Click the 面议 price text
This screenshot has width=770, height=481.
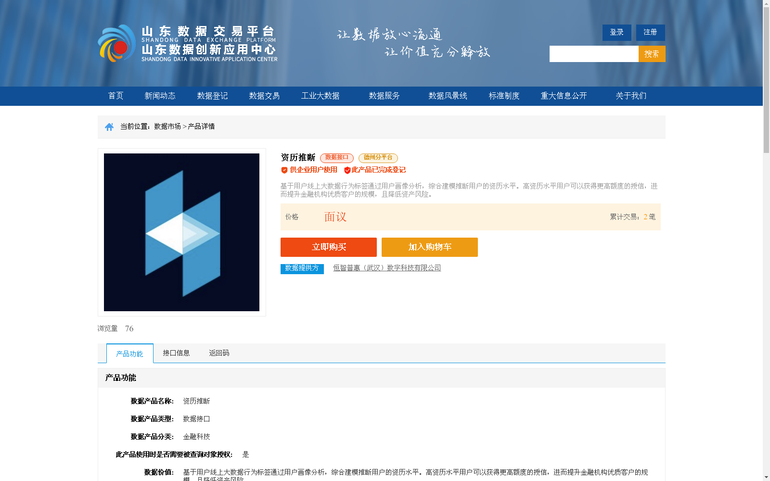[x=335, y=217]
